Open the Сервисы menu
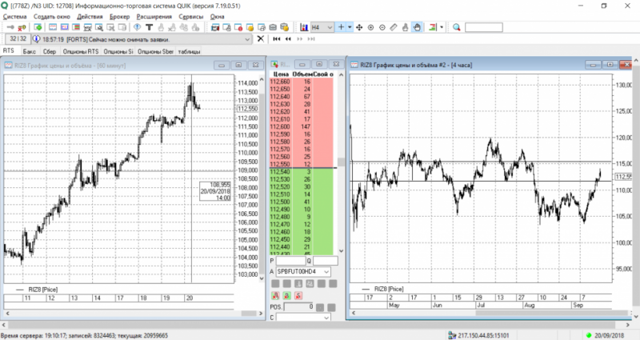 coord(191,17)
